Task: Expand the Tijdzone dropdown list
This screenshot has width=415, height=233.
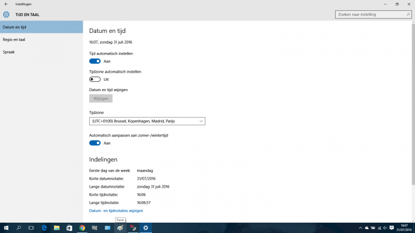Action: [x=147, y=121]
